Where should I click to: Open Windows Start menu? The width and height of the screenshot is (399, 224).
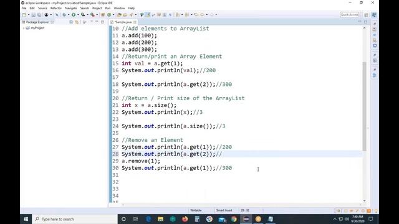click(26, 219)
